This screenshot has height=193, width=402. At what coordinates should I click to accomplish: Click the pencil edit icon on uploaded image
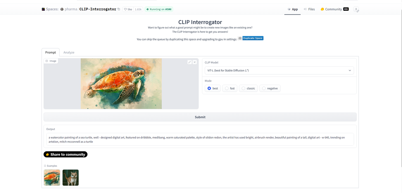click(189, 62)
